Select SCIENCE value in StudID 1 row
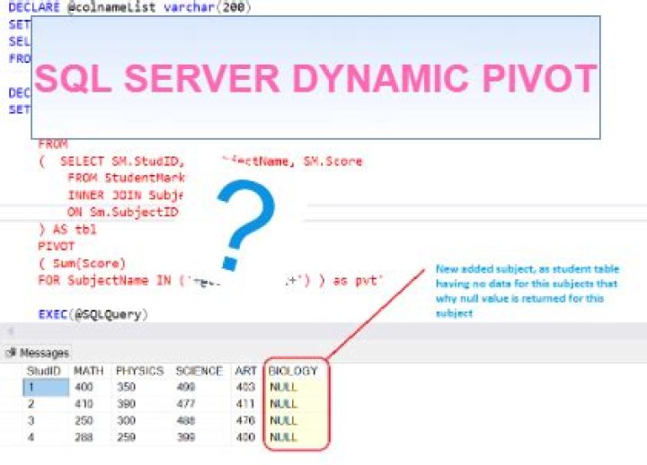Image resolution: width=647 pixels, height=465 pixels. [186, 387]
